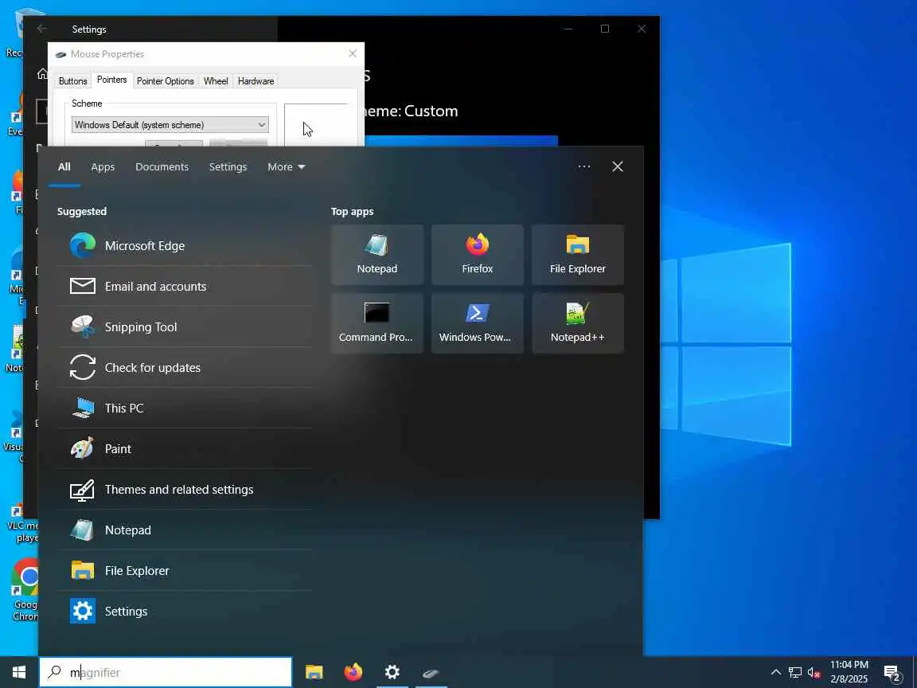Click the Windows Start button
917x688 pixels.
tap(19, 672)
